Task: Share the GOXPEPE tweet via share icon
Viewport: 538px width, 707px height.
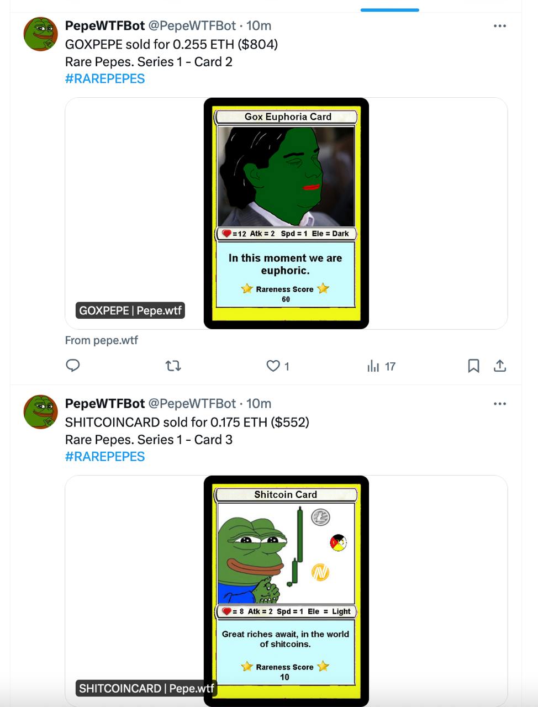Action: click(500, 366)
